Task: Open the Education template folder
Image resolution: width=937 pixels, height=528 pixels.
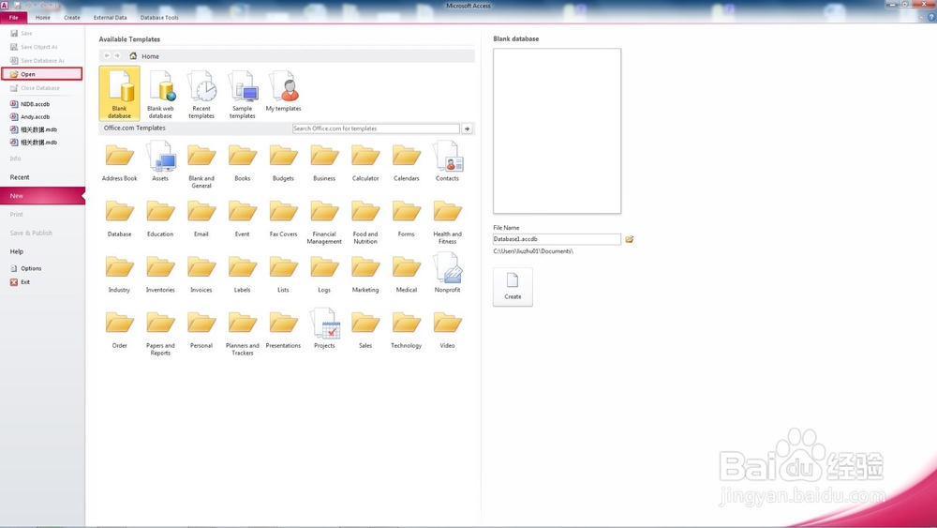Action: point(160,218)
